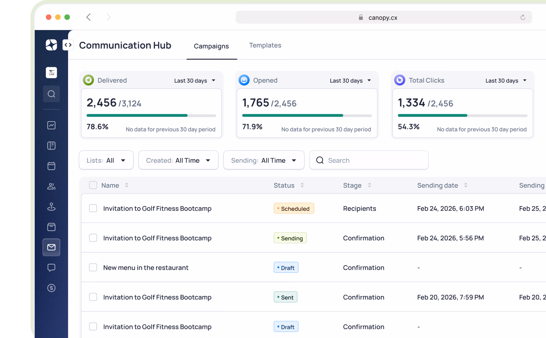546x338 pixels.
Task: Open the book/directory icon in sidebar
Action: [51, 146]
